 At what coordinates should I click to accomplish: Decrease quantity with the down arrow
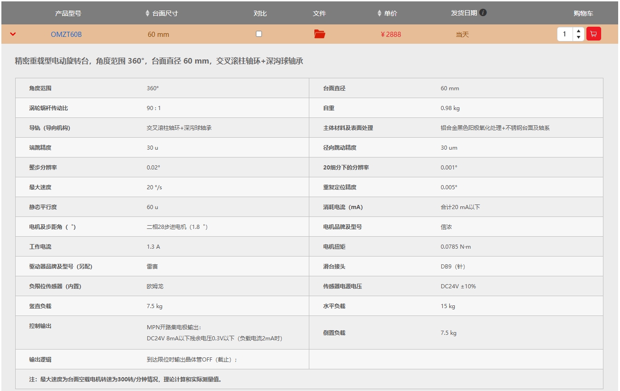(x=579, y=37)
